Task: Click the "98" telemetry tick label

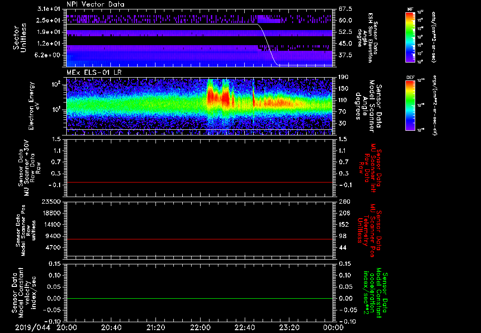Action: pos(342,236)
